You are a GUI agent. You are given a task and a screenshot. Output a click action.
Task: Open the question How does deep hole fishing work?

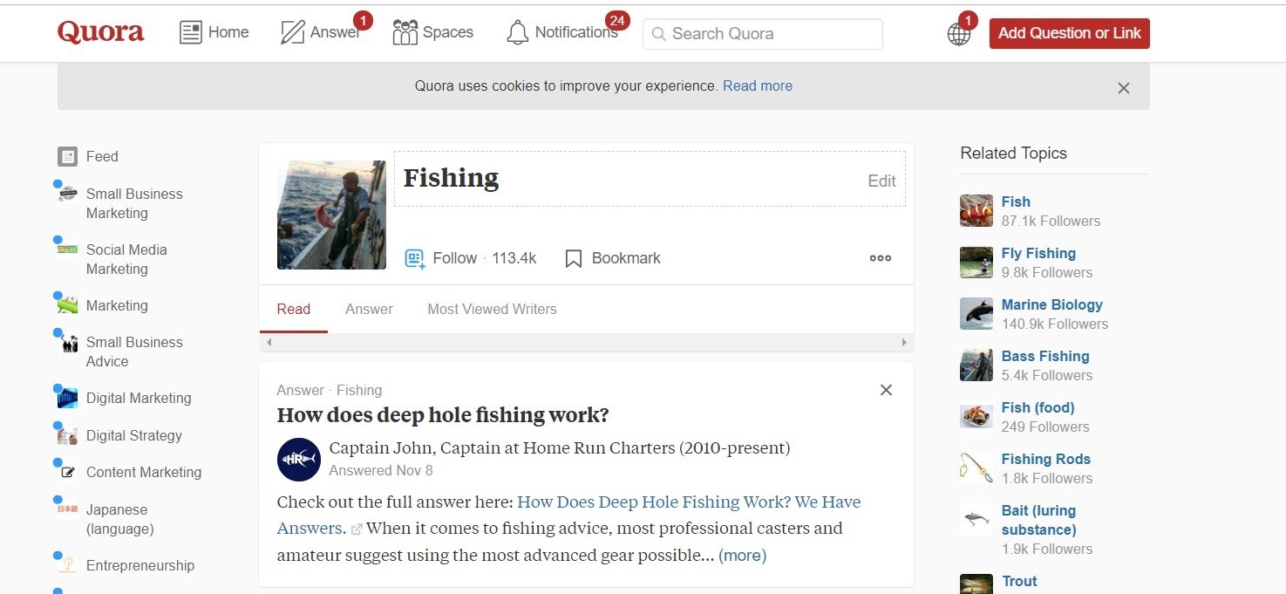[443, 415]
